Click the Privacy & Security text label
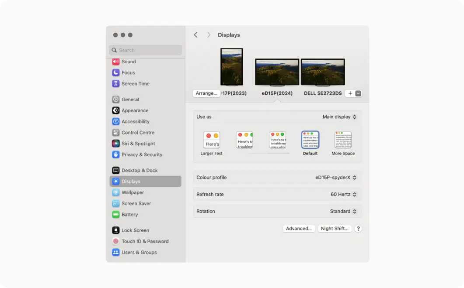This screenshot has width=464, height=288. [142, 154]
